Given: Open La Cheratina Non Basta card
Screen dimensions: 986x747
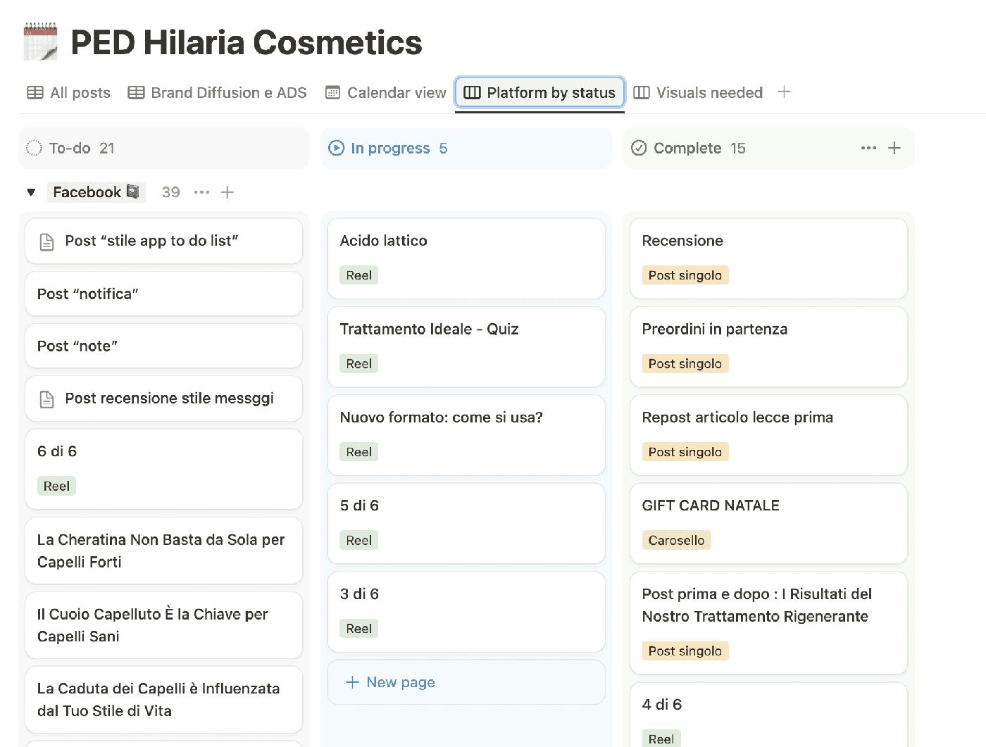Looking at the screenshot, I should coord(163,551).
